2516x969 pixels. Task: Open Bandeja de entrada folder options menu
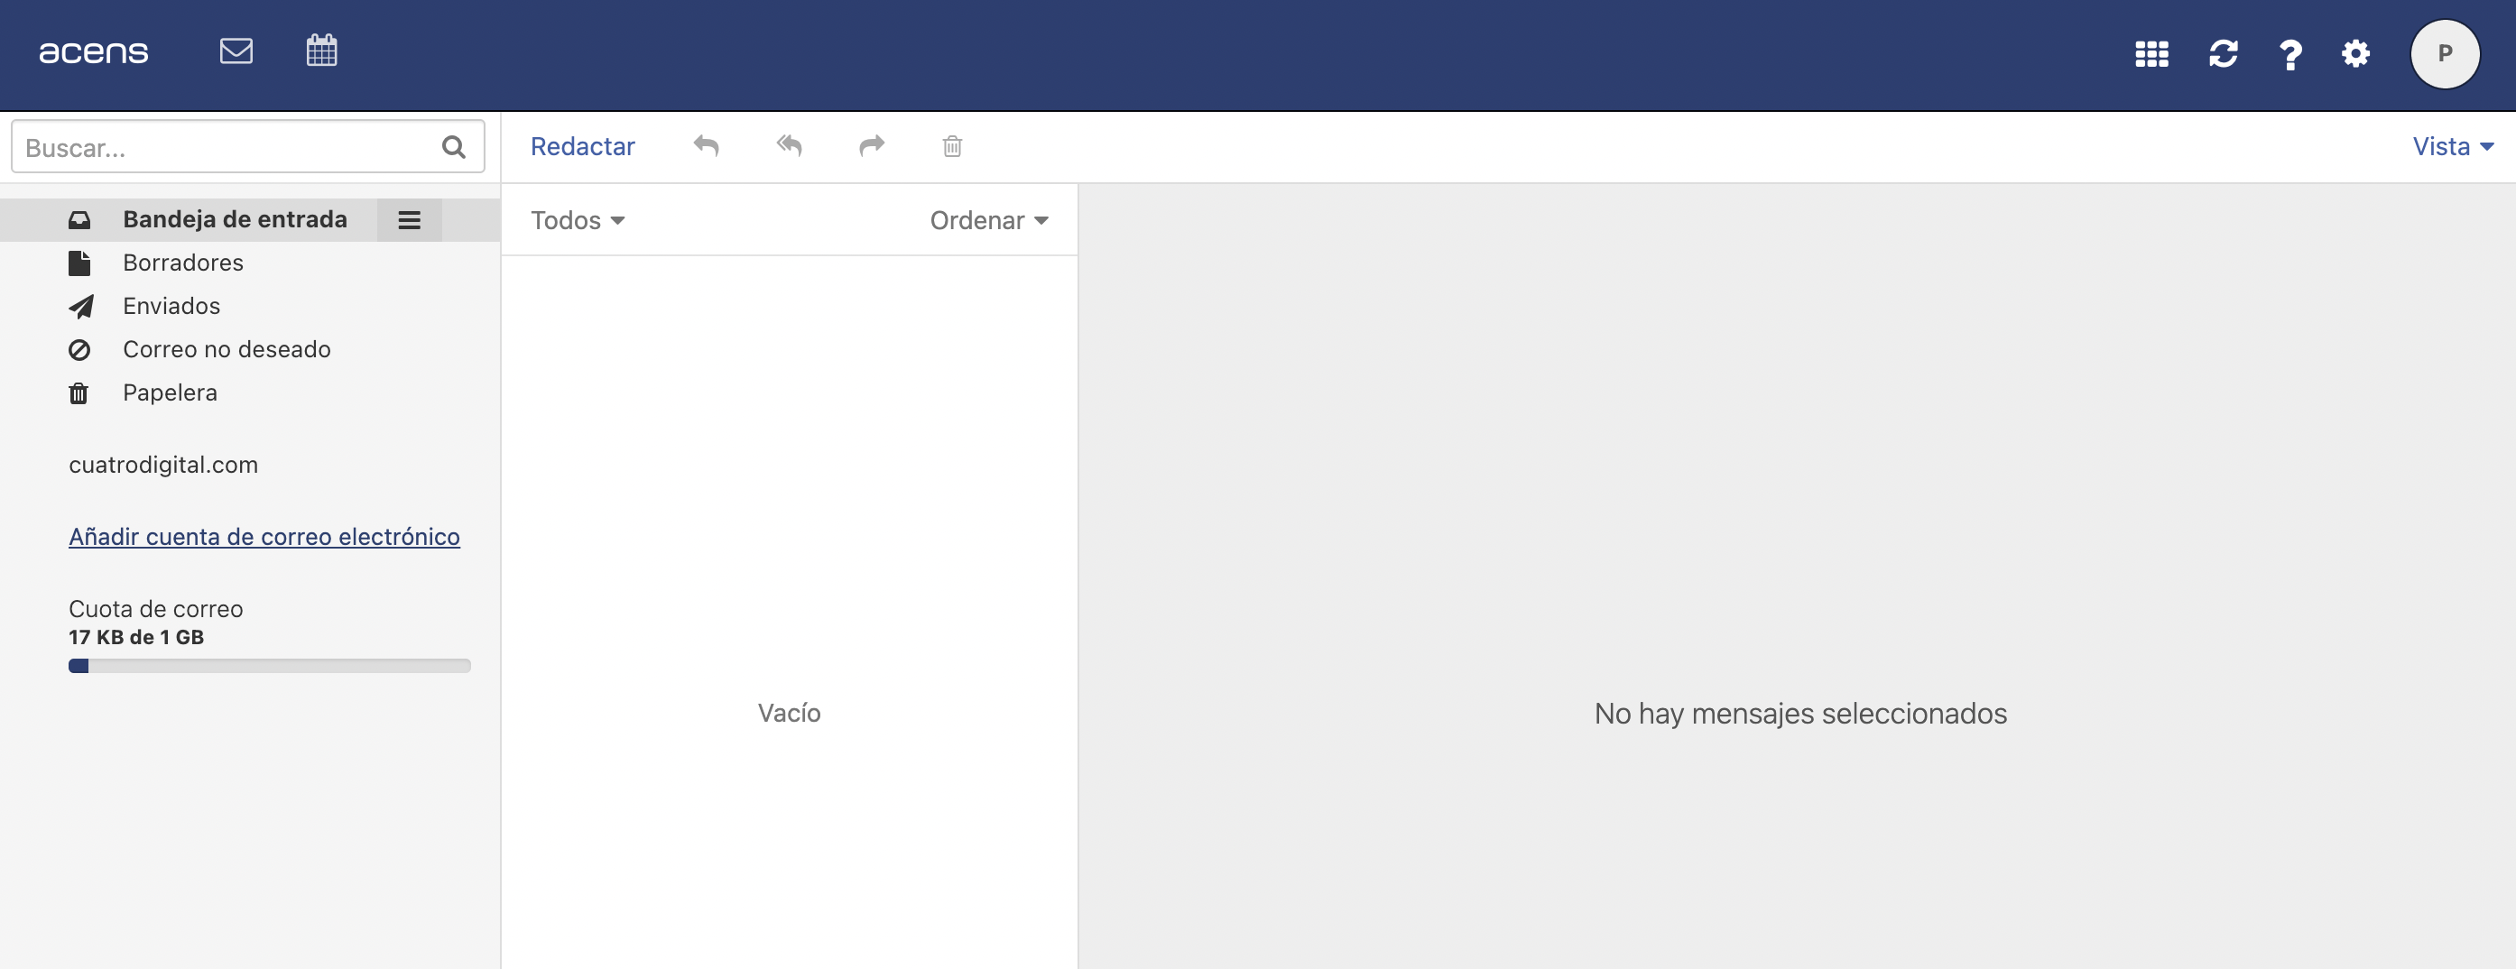pos(409,221)
